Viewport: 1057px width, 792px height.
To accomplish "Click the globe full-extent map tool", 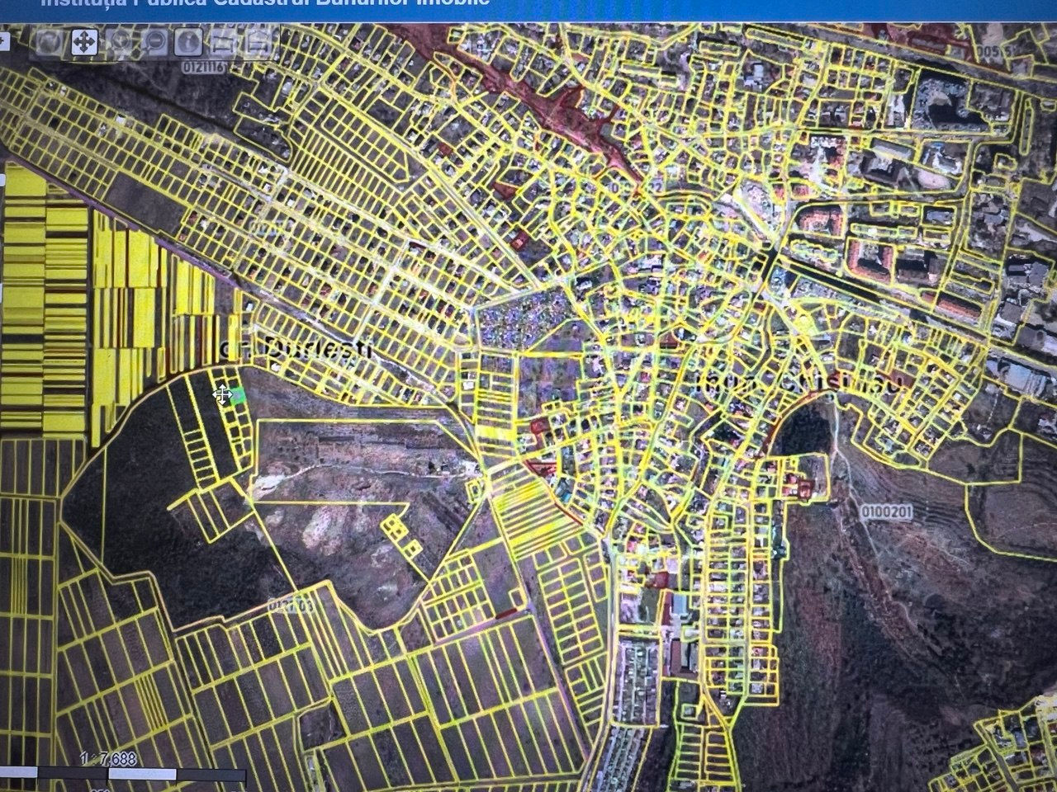I will (x=50, y=40).
